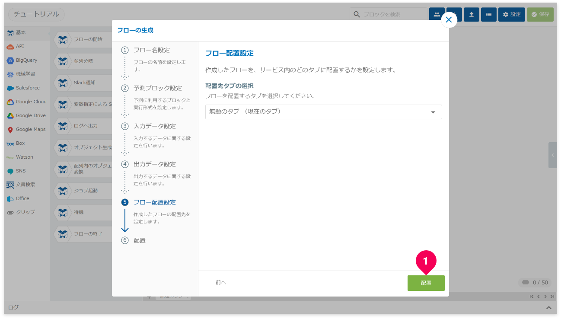Close the フローの生成 dialog

click(449, 19)
